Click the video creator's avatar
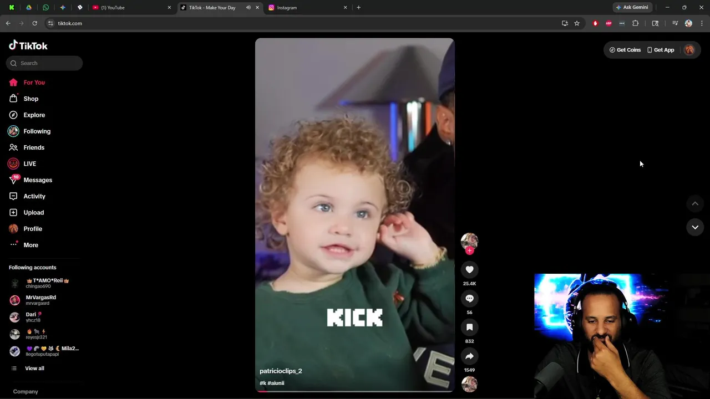The image size is (710, 399). (x=469, y=241)
